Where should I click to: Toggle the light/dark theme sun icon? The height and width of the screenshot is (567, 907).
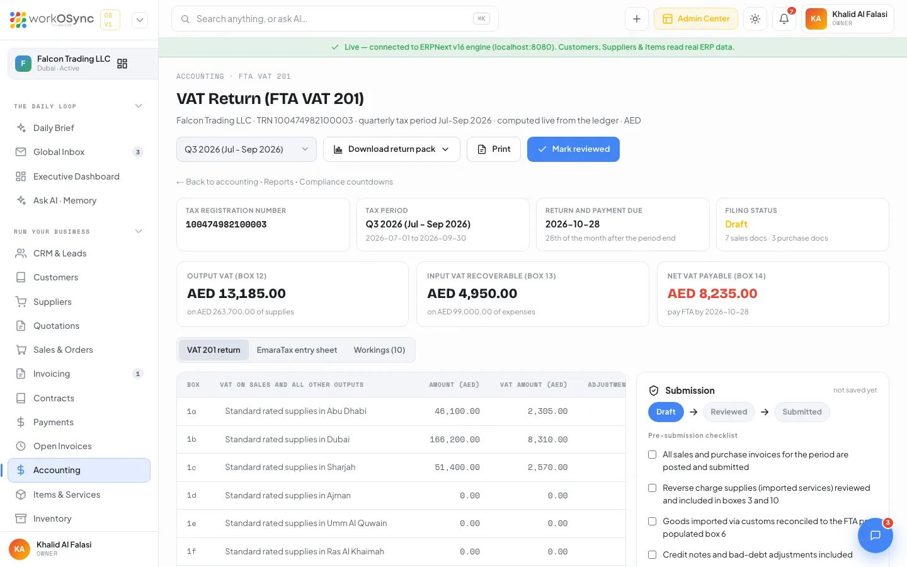pos(755,19)
